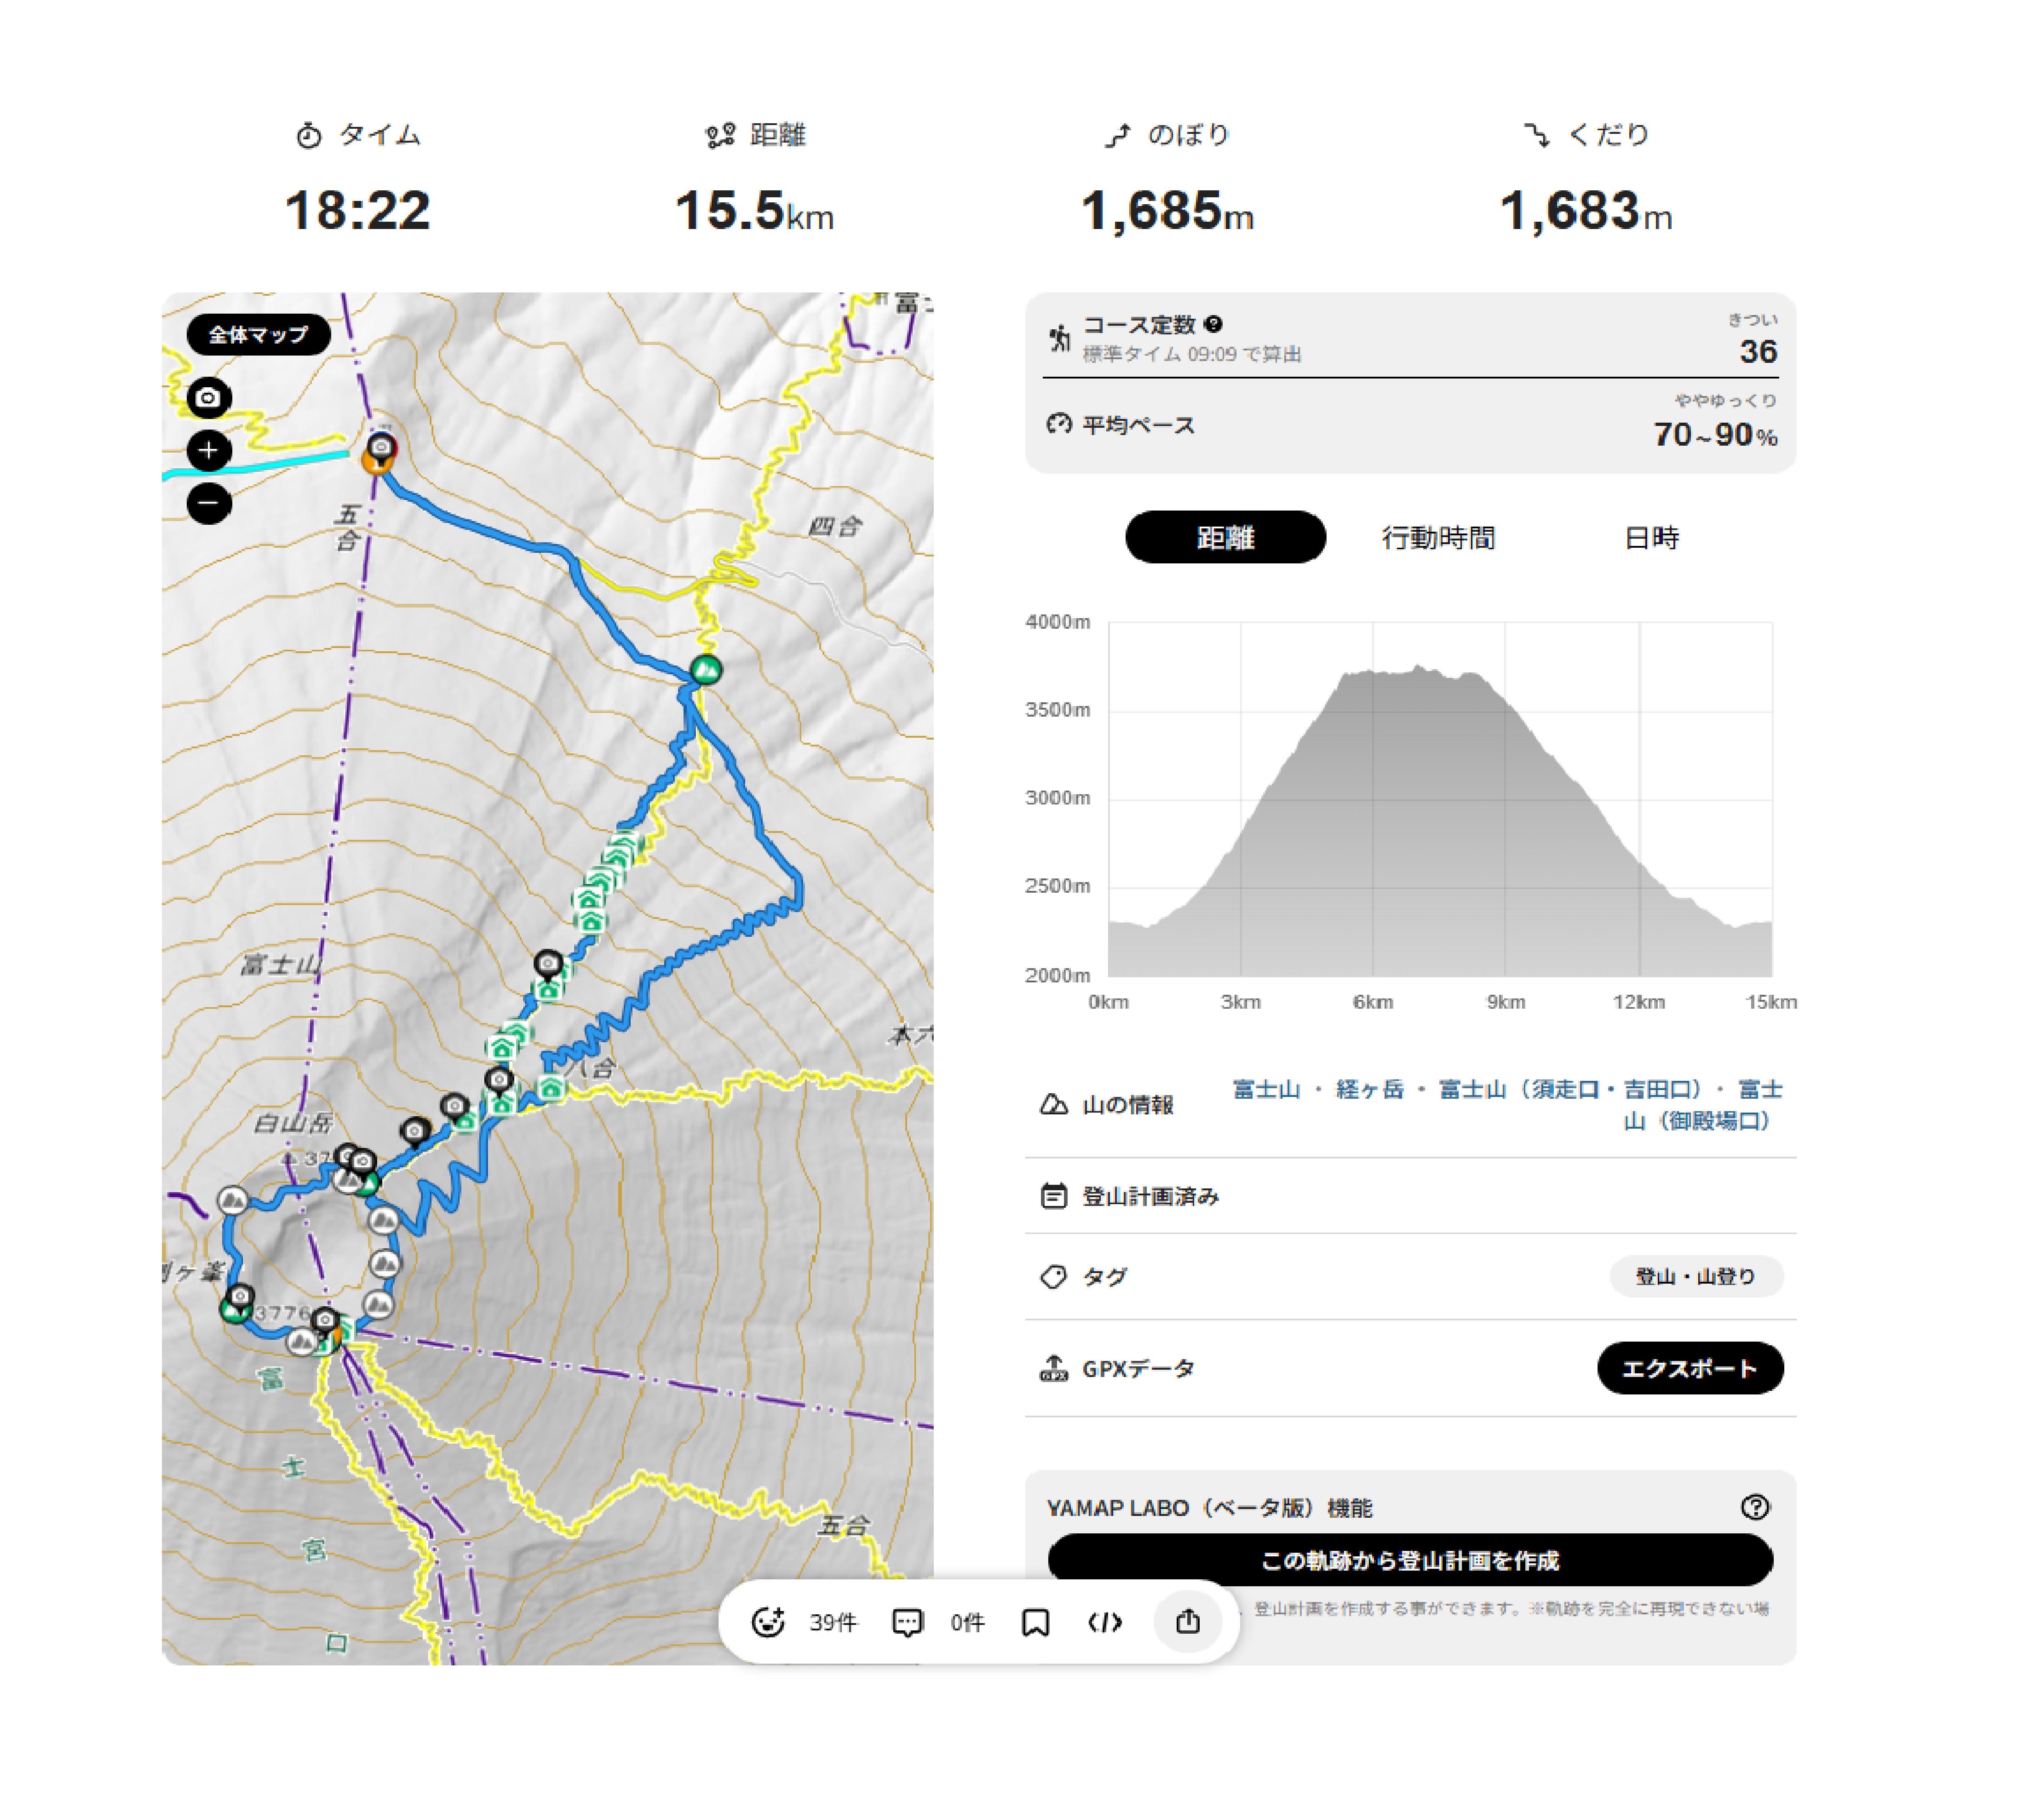Image resolution: width=2044 pixels, height=1808 pixels.
Task: Create plan with この軌跡から登山計画を作成
Action: click(1410, 1560)
